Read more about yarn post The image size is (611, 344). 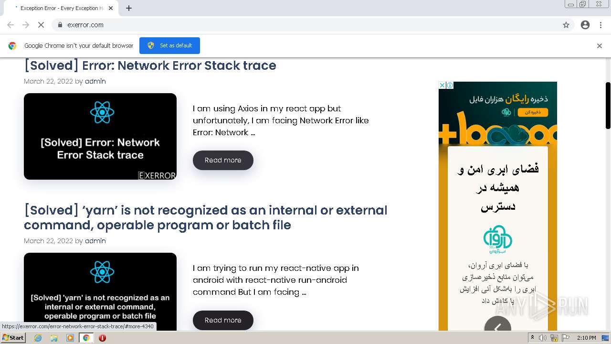[223, 320]
